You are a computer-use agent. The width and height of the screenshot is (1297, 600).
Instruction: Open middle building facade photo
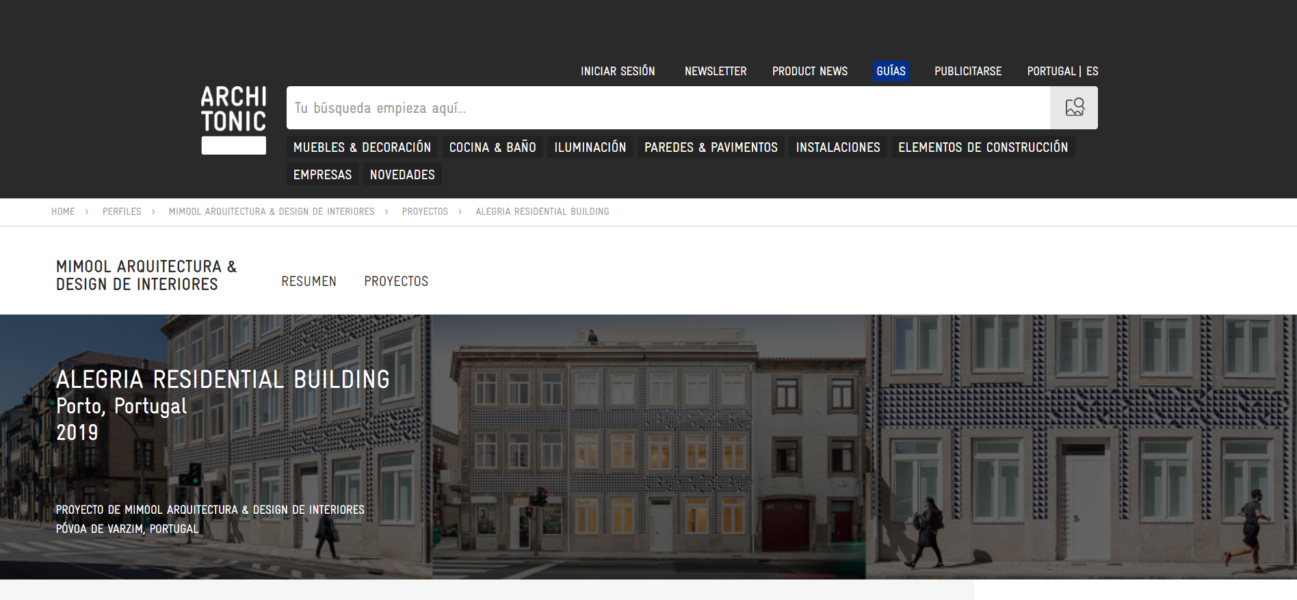click(649, 447)
